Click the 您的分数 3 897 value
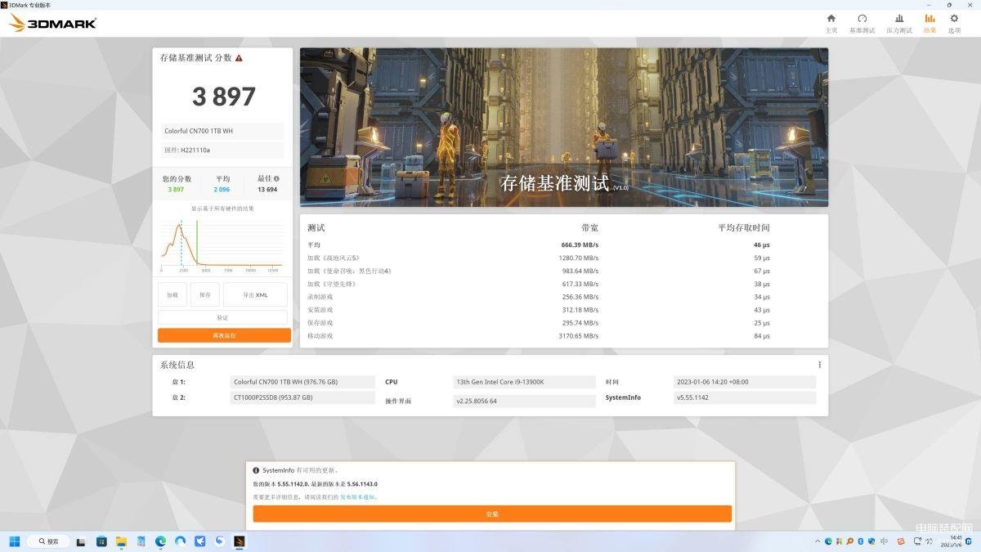The image size is (981, 552). click(x=176, y=189)
